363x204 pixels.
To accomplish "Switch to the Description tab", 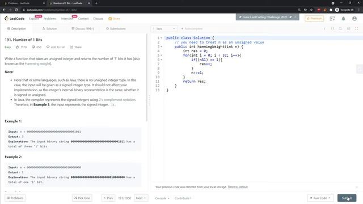I will tap(16, 29).
